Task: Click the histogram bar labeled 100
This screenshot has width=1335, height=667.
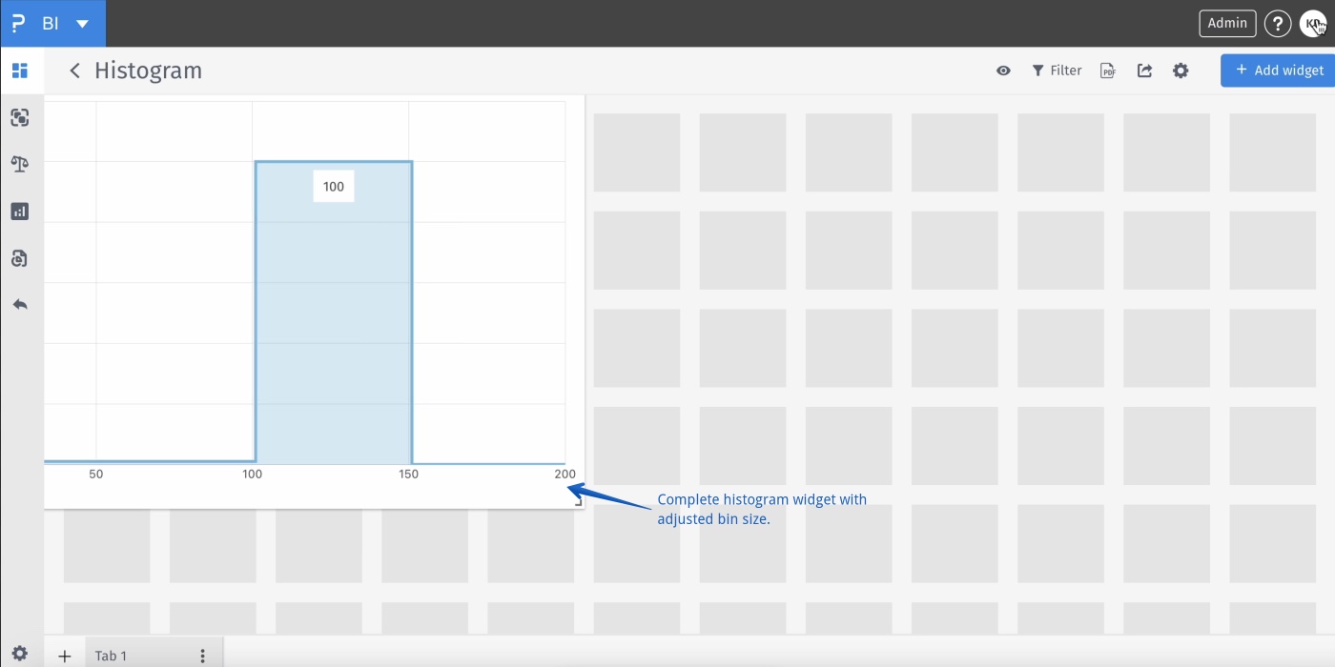Action: click(x=334, y=314)
